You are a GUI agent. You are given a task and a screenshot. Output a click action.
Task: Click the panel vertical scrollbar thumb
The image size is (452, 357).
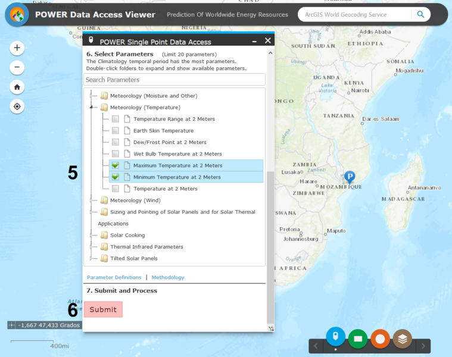point(270,248)
